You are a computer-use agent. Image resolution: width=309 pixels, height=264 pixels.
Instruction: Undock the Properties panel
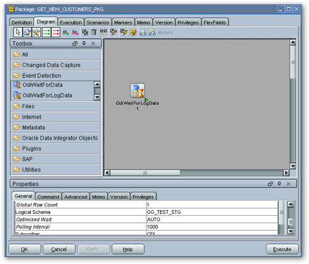point(270,184)
